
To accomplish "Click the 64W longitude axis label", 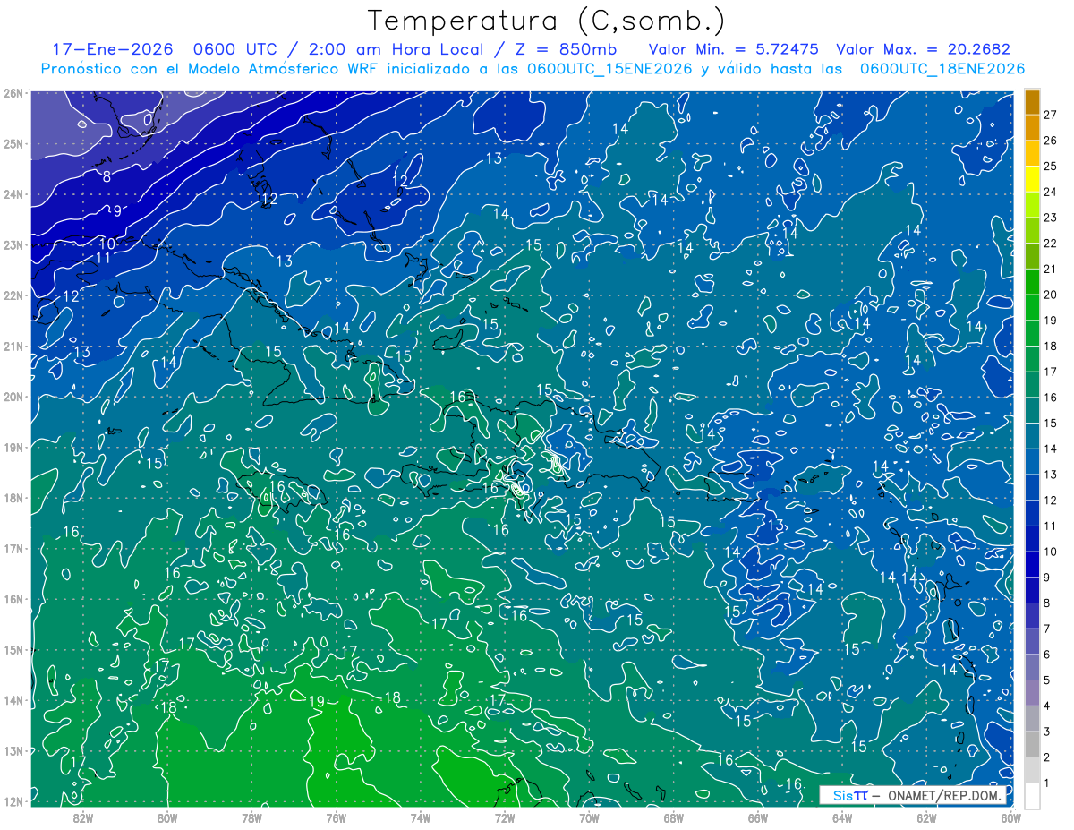I will click(842, 817).
